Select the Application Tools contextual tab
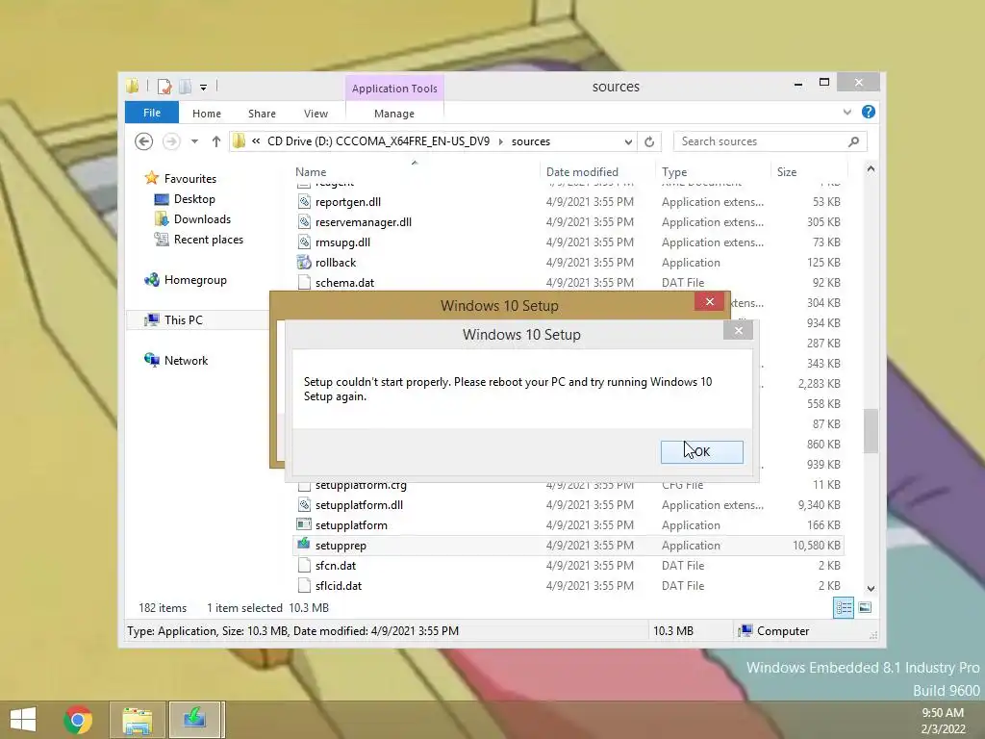 pos(394,89)
